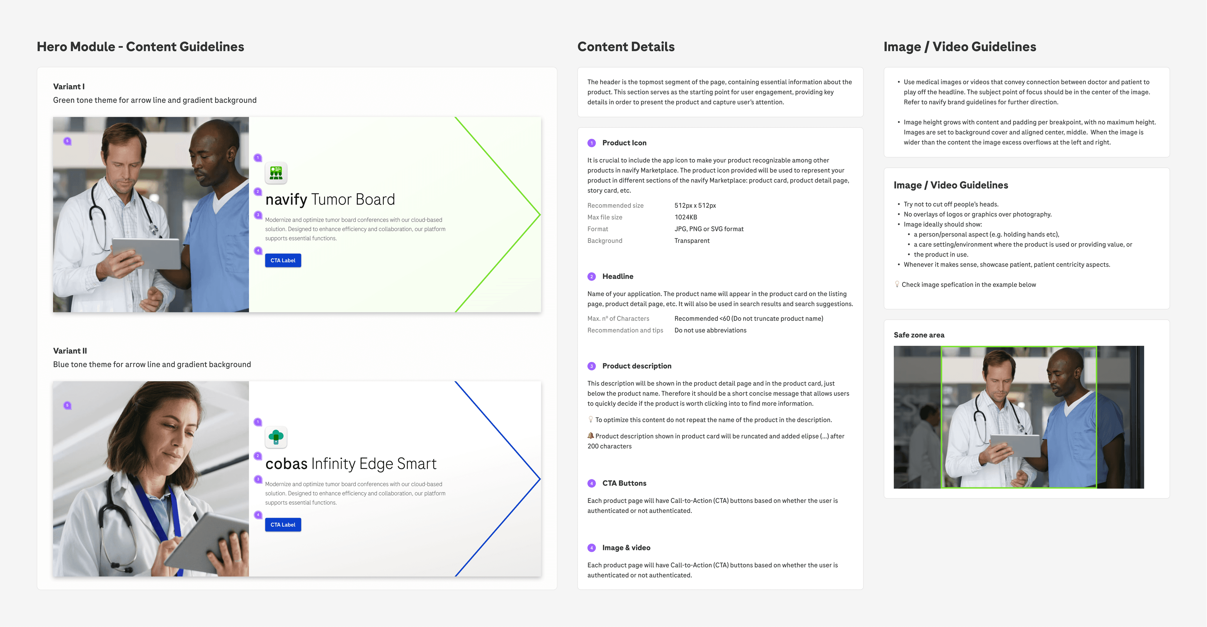
Task: Click the lightbulb icon next to Check image specification
Action: (897, 284)
